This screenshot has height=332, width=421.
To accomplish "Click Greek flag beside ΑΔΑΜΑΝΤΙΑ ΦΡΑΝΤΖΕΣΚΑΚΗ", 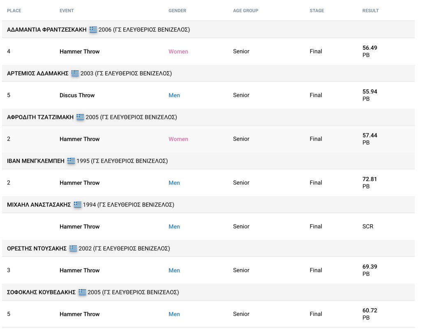I will pos(93,30).
